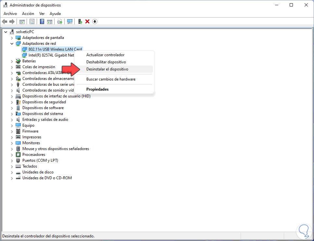Expand Adaptadores de pantalla chevron
Screen dimensions: 314x241
point(12,38)
